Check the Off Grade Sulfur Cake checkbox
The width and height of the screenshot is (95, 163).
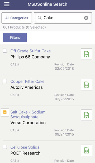(x=5, y=51)
